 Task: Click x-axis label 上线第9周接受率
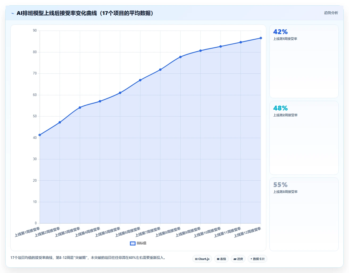(x=188, y=232)
